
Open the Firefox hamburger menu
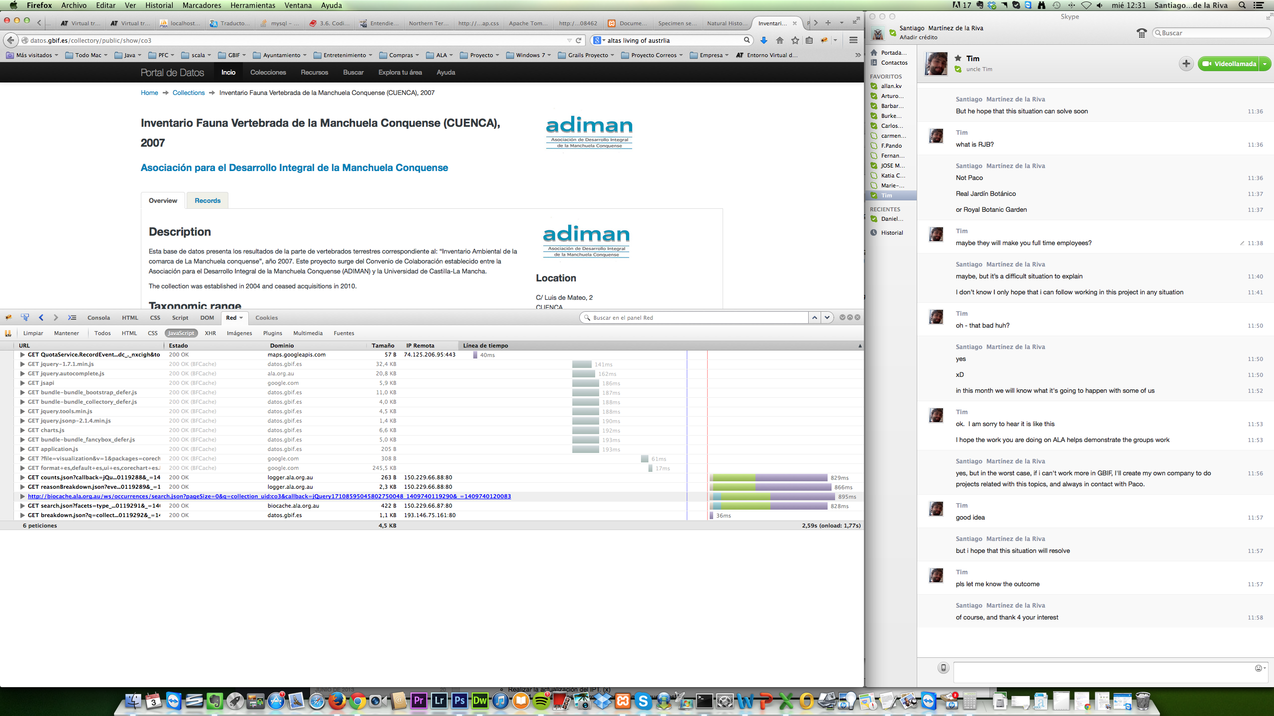853,40
